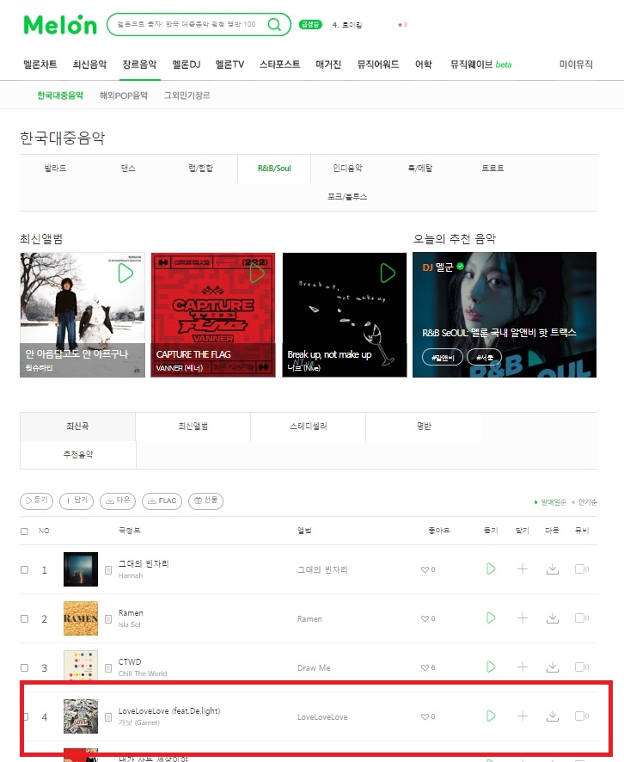Viewport: 624px width, 762px height.
Task: Toggle the select-all checkbox in list header
Action: (24, 532)
